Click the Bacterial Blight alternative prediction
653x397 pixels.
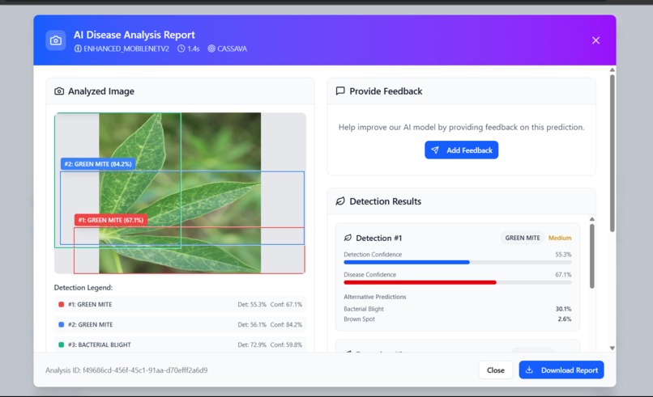[x=364, y=309]
